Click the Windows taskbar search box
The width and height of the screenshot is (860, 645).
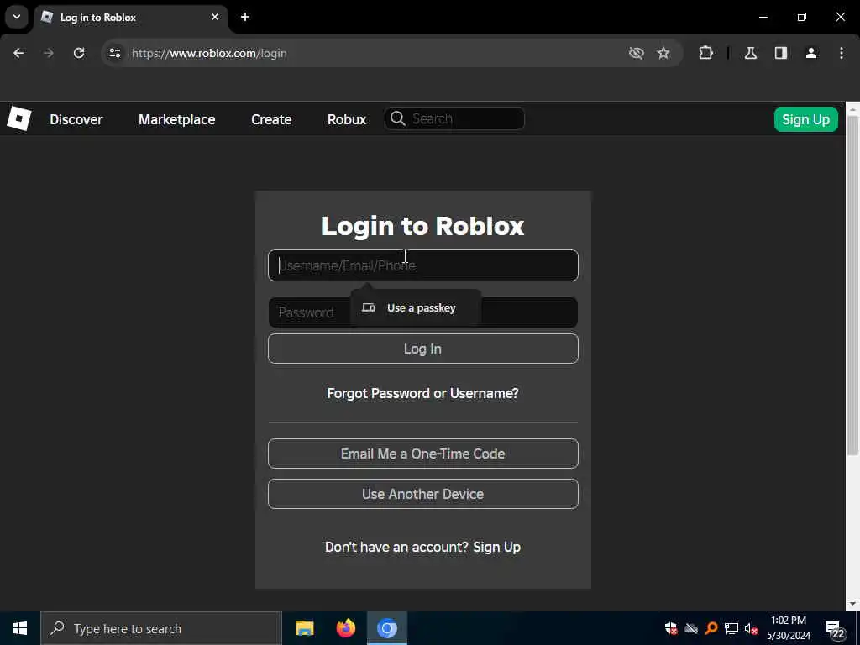161,628
